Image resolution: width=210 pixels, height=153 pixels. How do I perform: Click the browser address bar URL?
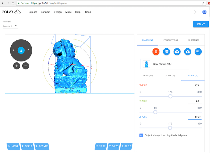(49, 3)
